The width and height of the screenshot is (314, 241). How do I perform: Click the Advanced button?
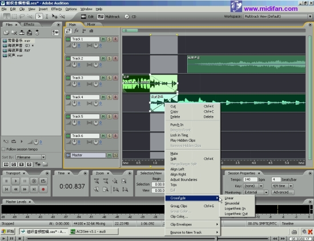tap(283, 192)
